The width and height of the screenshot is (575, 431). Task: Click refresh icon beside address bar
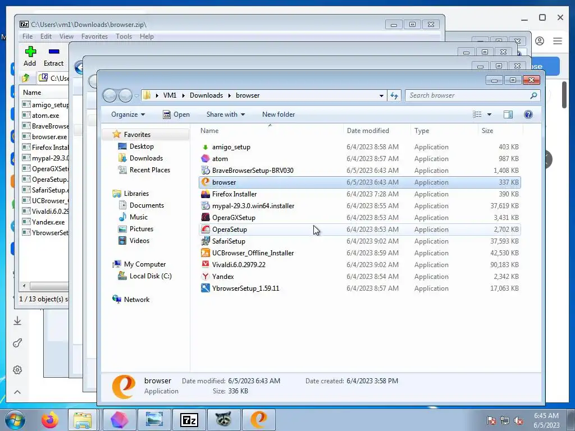(394, 95)
